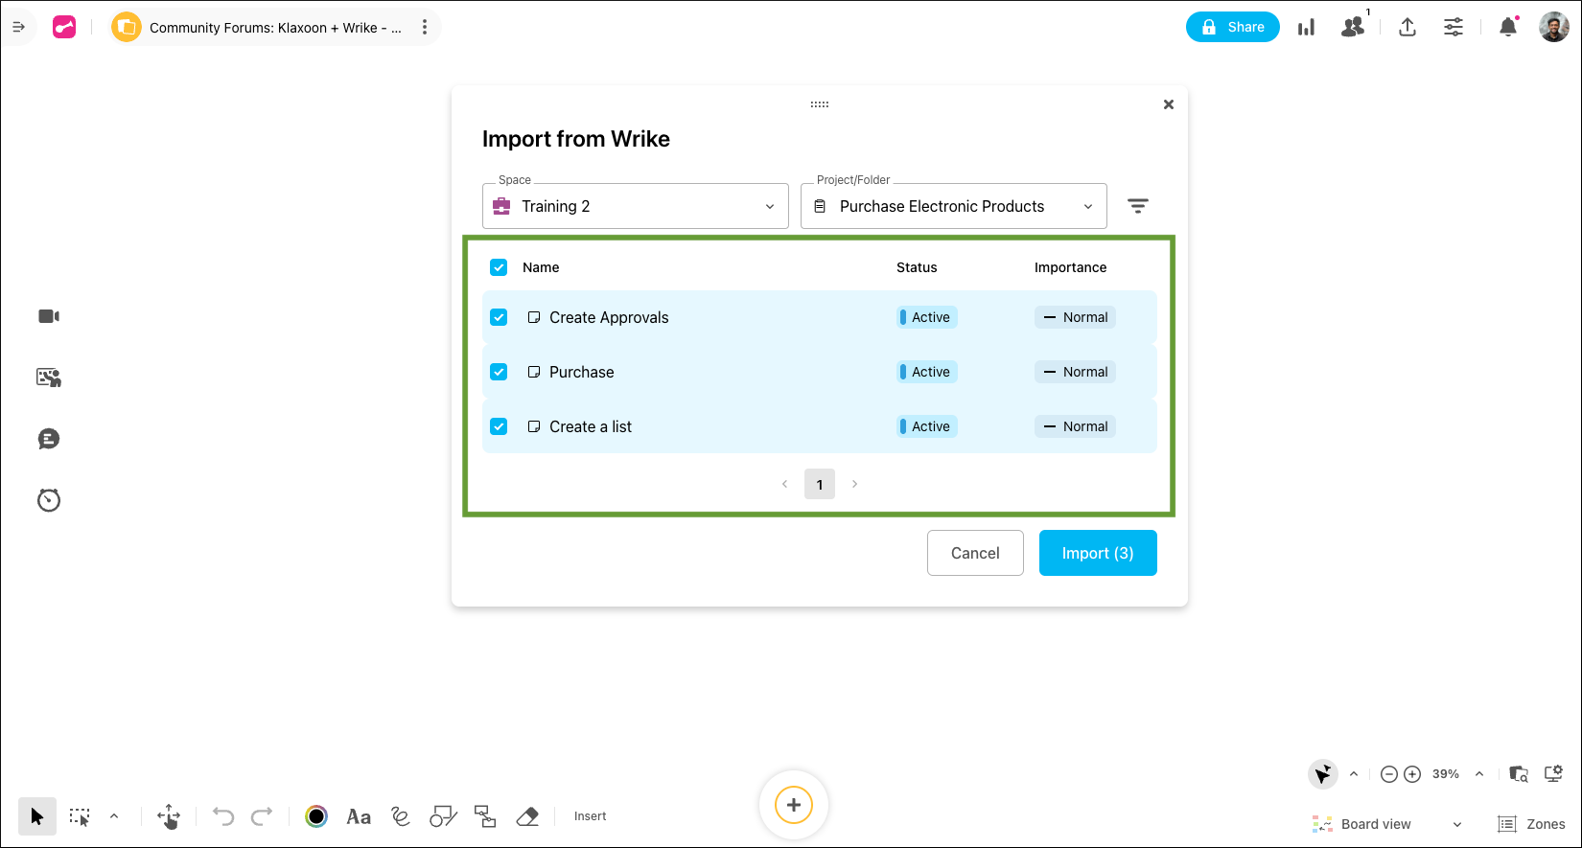Select the eraser tool

coord(527,816)
